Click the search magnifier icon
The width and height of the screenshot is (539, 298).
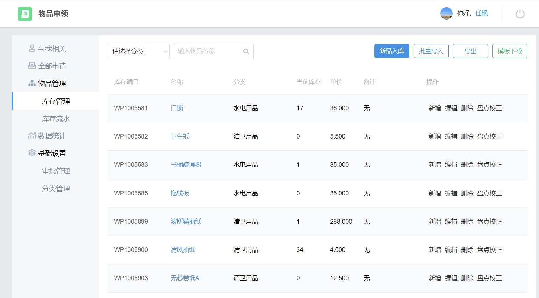click(x=246, y=51)
